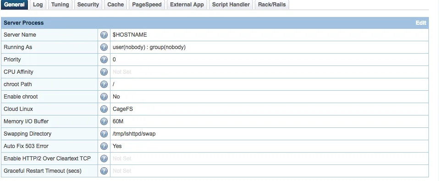Image resolution: width=439 pixels, height=181 pixels.
Task: Open the Tuning tab
Action: click(x=60, y=5)
